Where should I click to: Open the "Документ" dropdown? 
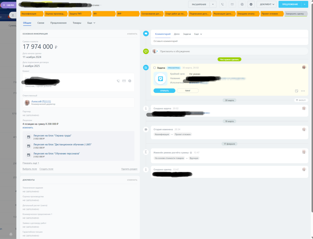point(266,4)
